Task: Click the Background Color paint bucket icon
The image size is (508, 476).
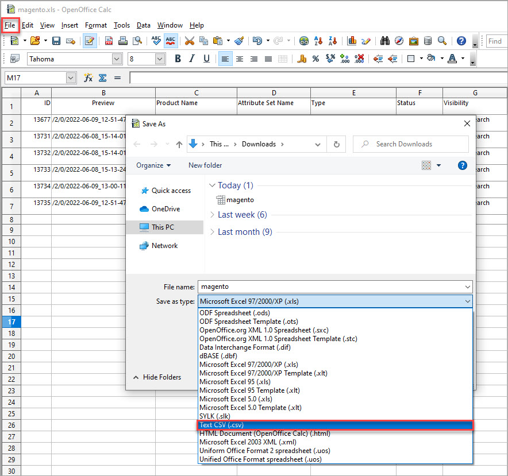Action: (x=431, y=59)
